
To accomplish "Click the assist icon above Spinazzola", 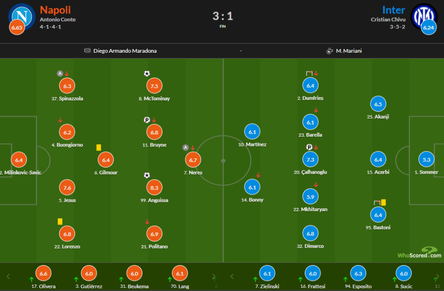I will click(x=60, y=73).
